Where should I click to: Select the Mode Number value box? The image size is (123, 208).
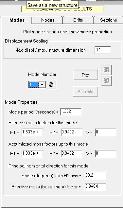click(x=34, y=85)
